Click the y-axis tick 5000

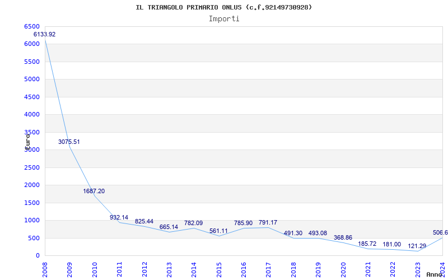click(32, 80)
